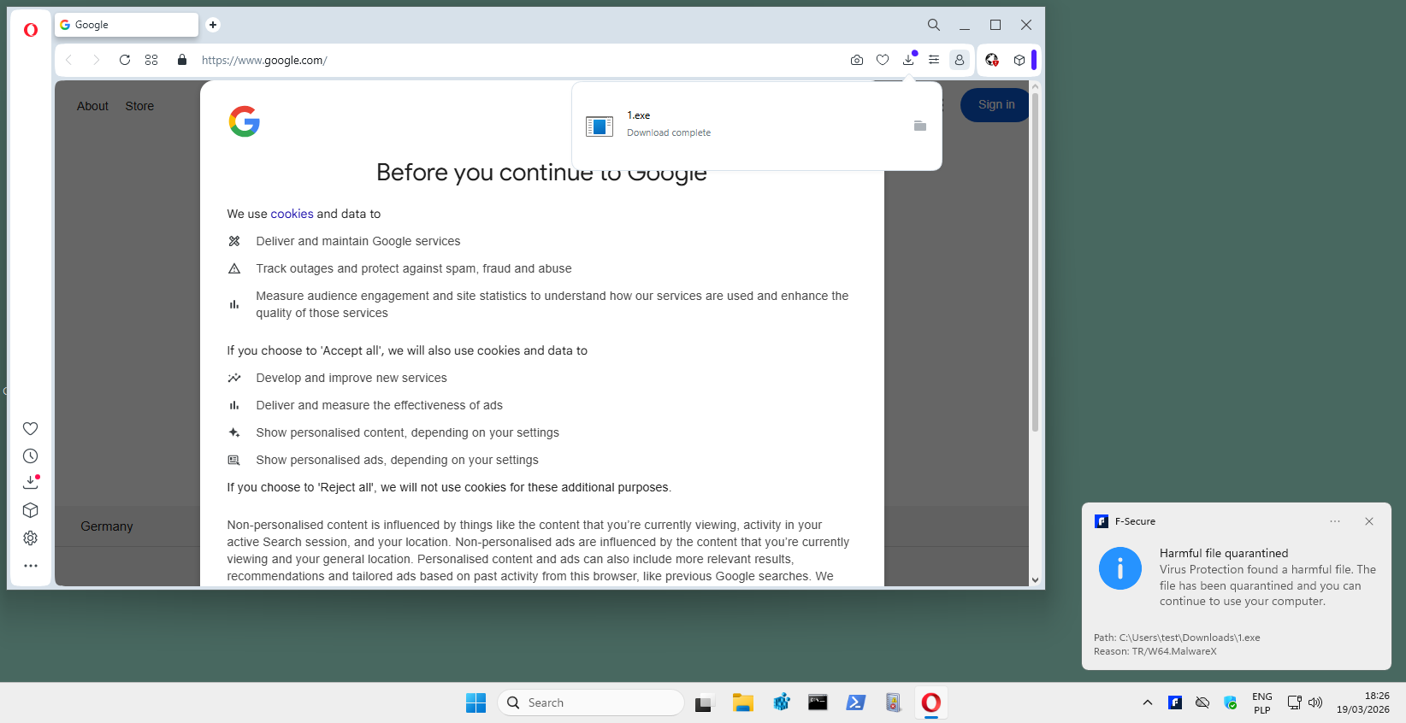Open the Easy Setup sliders icon

(x=934, y=60)
